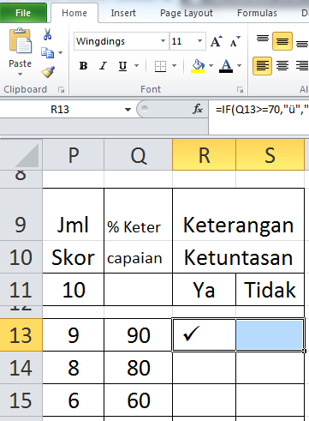Select column P header
The width and height of the screenshot is (309, 421).
(x=74, y=155)
